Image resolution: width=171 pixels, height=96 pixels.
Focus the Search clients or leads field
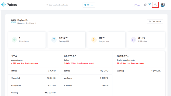[63, 5]
